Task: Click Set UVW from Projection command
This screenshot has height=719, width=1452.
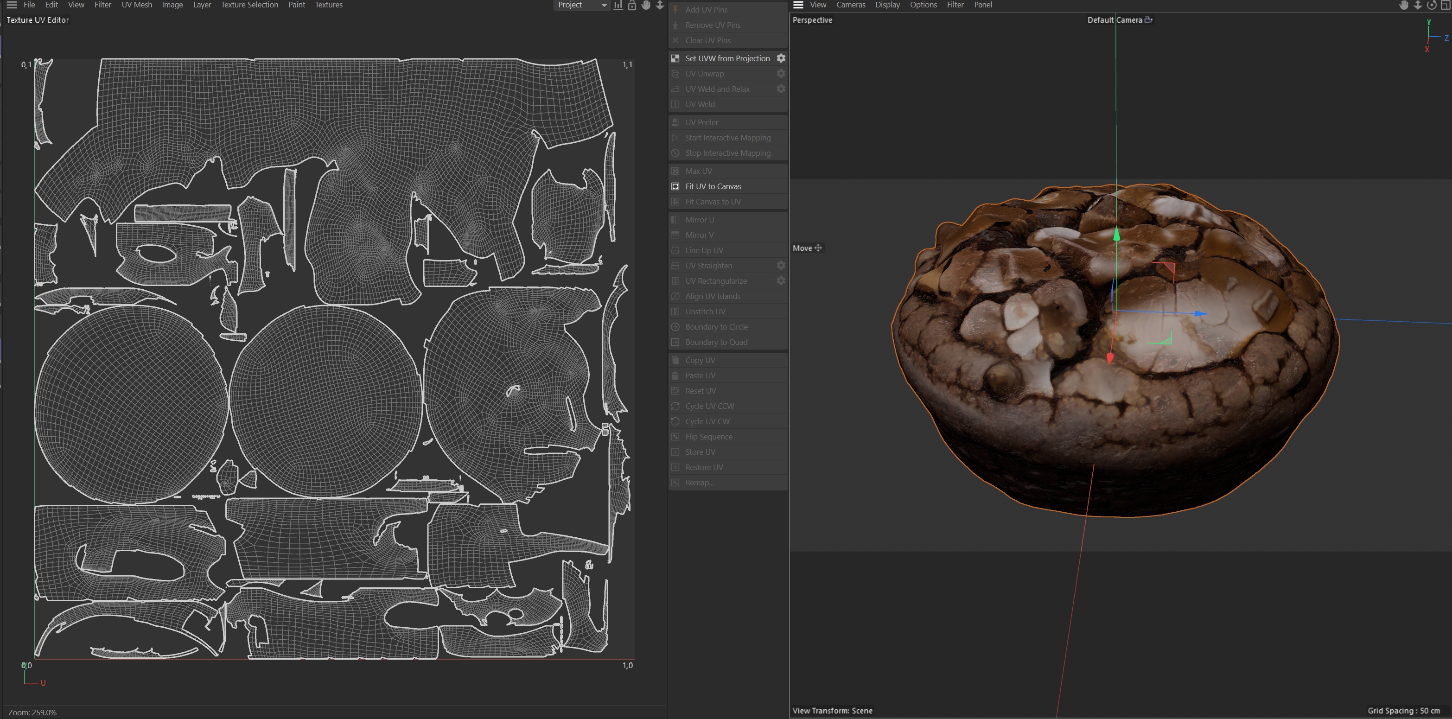Action: 727,58
